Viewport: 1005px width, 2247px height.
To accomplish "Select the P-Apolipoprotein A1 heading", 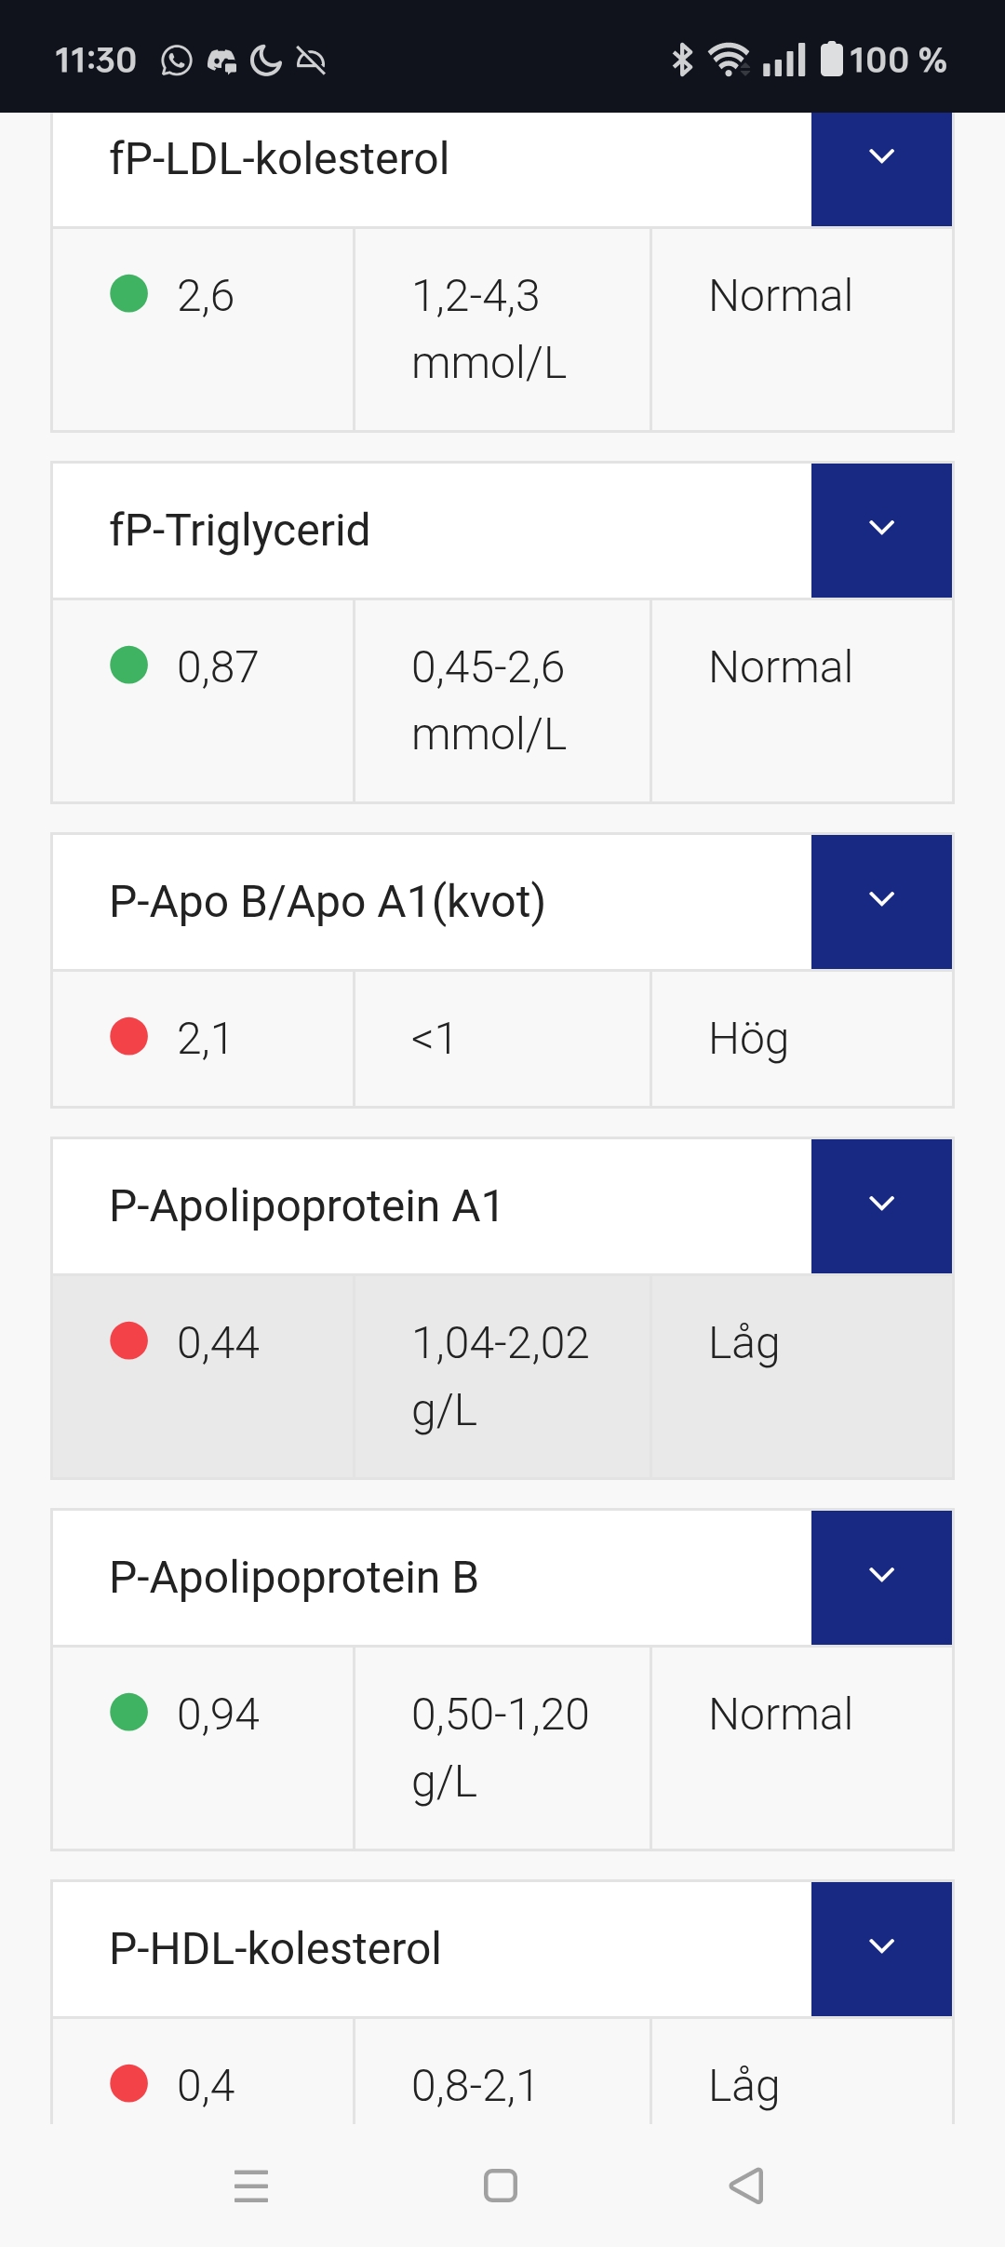I will click(305, 1205).
